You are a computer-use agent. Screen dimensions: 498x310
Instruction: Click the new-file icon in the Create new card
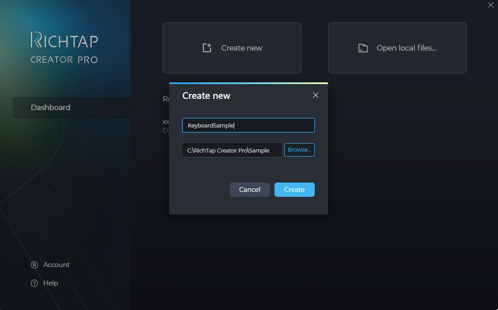point(207,48)
